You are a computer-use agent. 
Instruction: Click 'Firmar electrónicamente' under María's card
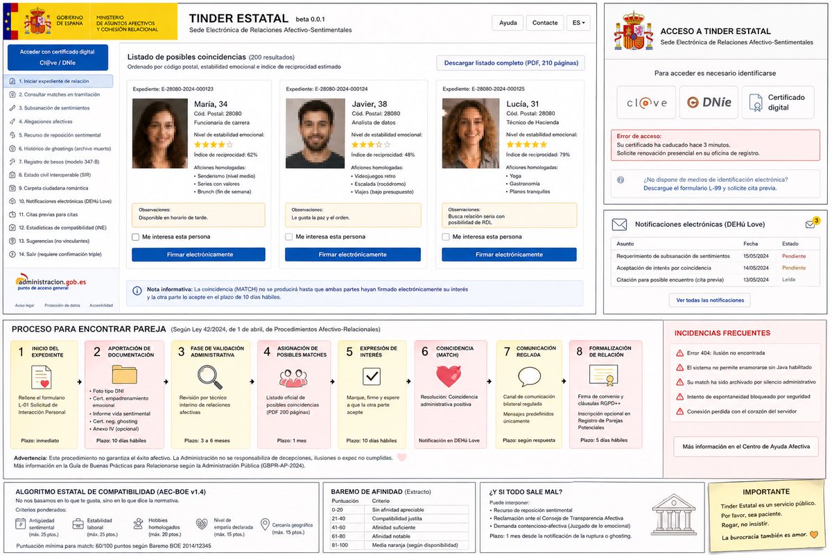198,255
